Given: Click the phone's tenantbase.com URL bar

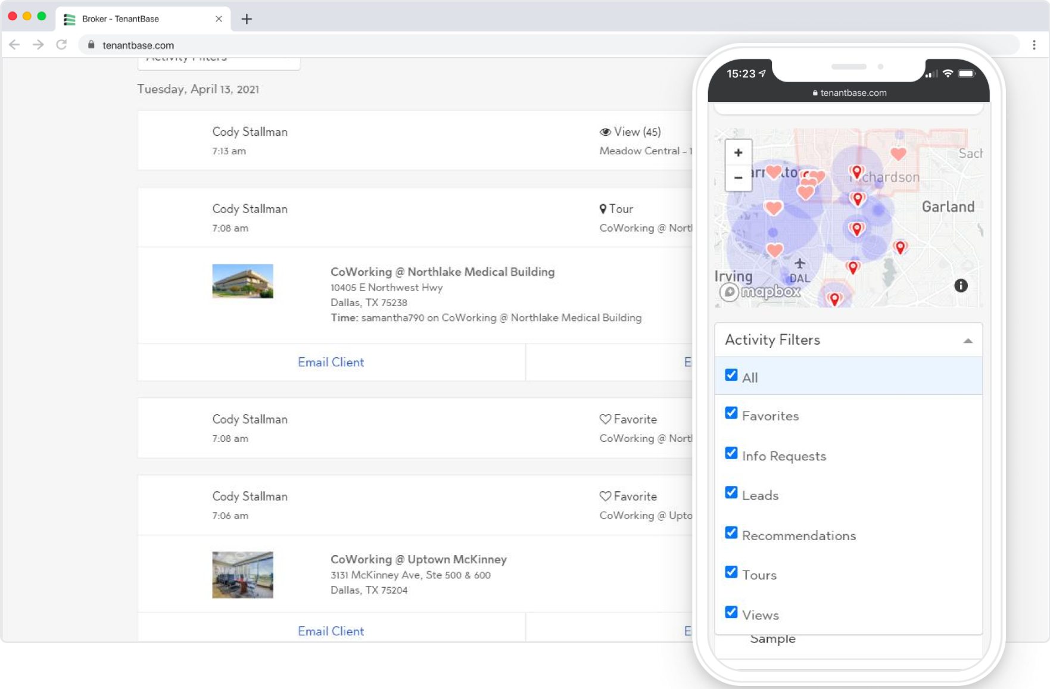Looking at the screenshot, I should pyautogui.click(x=849, y=93).
